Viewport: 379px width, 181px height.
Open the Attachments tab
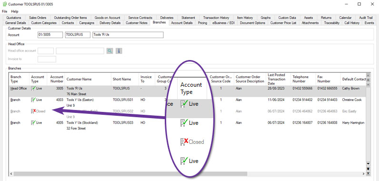[310, 23]
